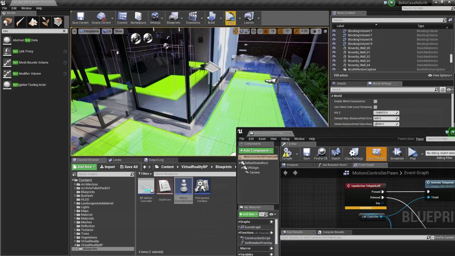Click Compile in the Blueprint editor toolbar
455x256 pixels.
point(287,154)
